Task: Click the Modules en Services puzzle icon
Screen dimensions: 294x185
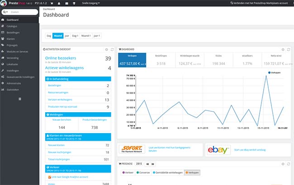Action: point(3,52)
